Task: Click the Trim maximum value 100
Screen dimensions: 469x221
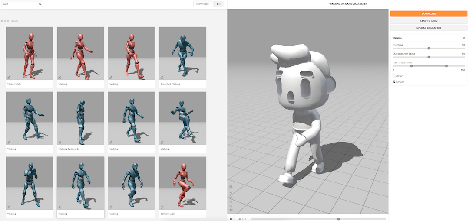Action: (x=463, y=70)
